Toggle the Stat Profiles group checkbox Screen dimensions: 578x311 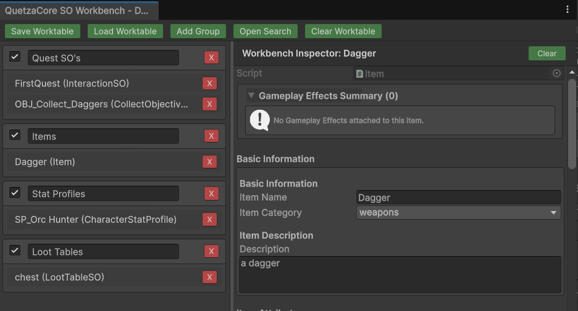[15, 193]
